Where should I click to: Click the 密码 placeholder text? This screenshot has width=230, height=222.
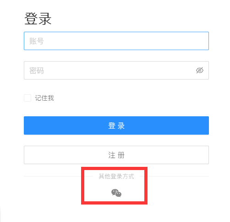pyautogui.click(x=37, y=71)
